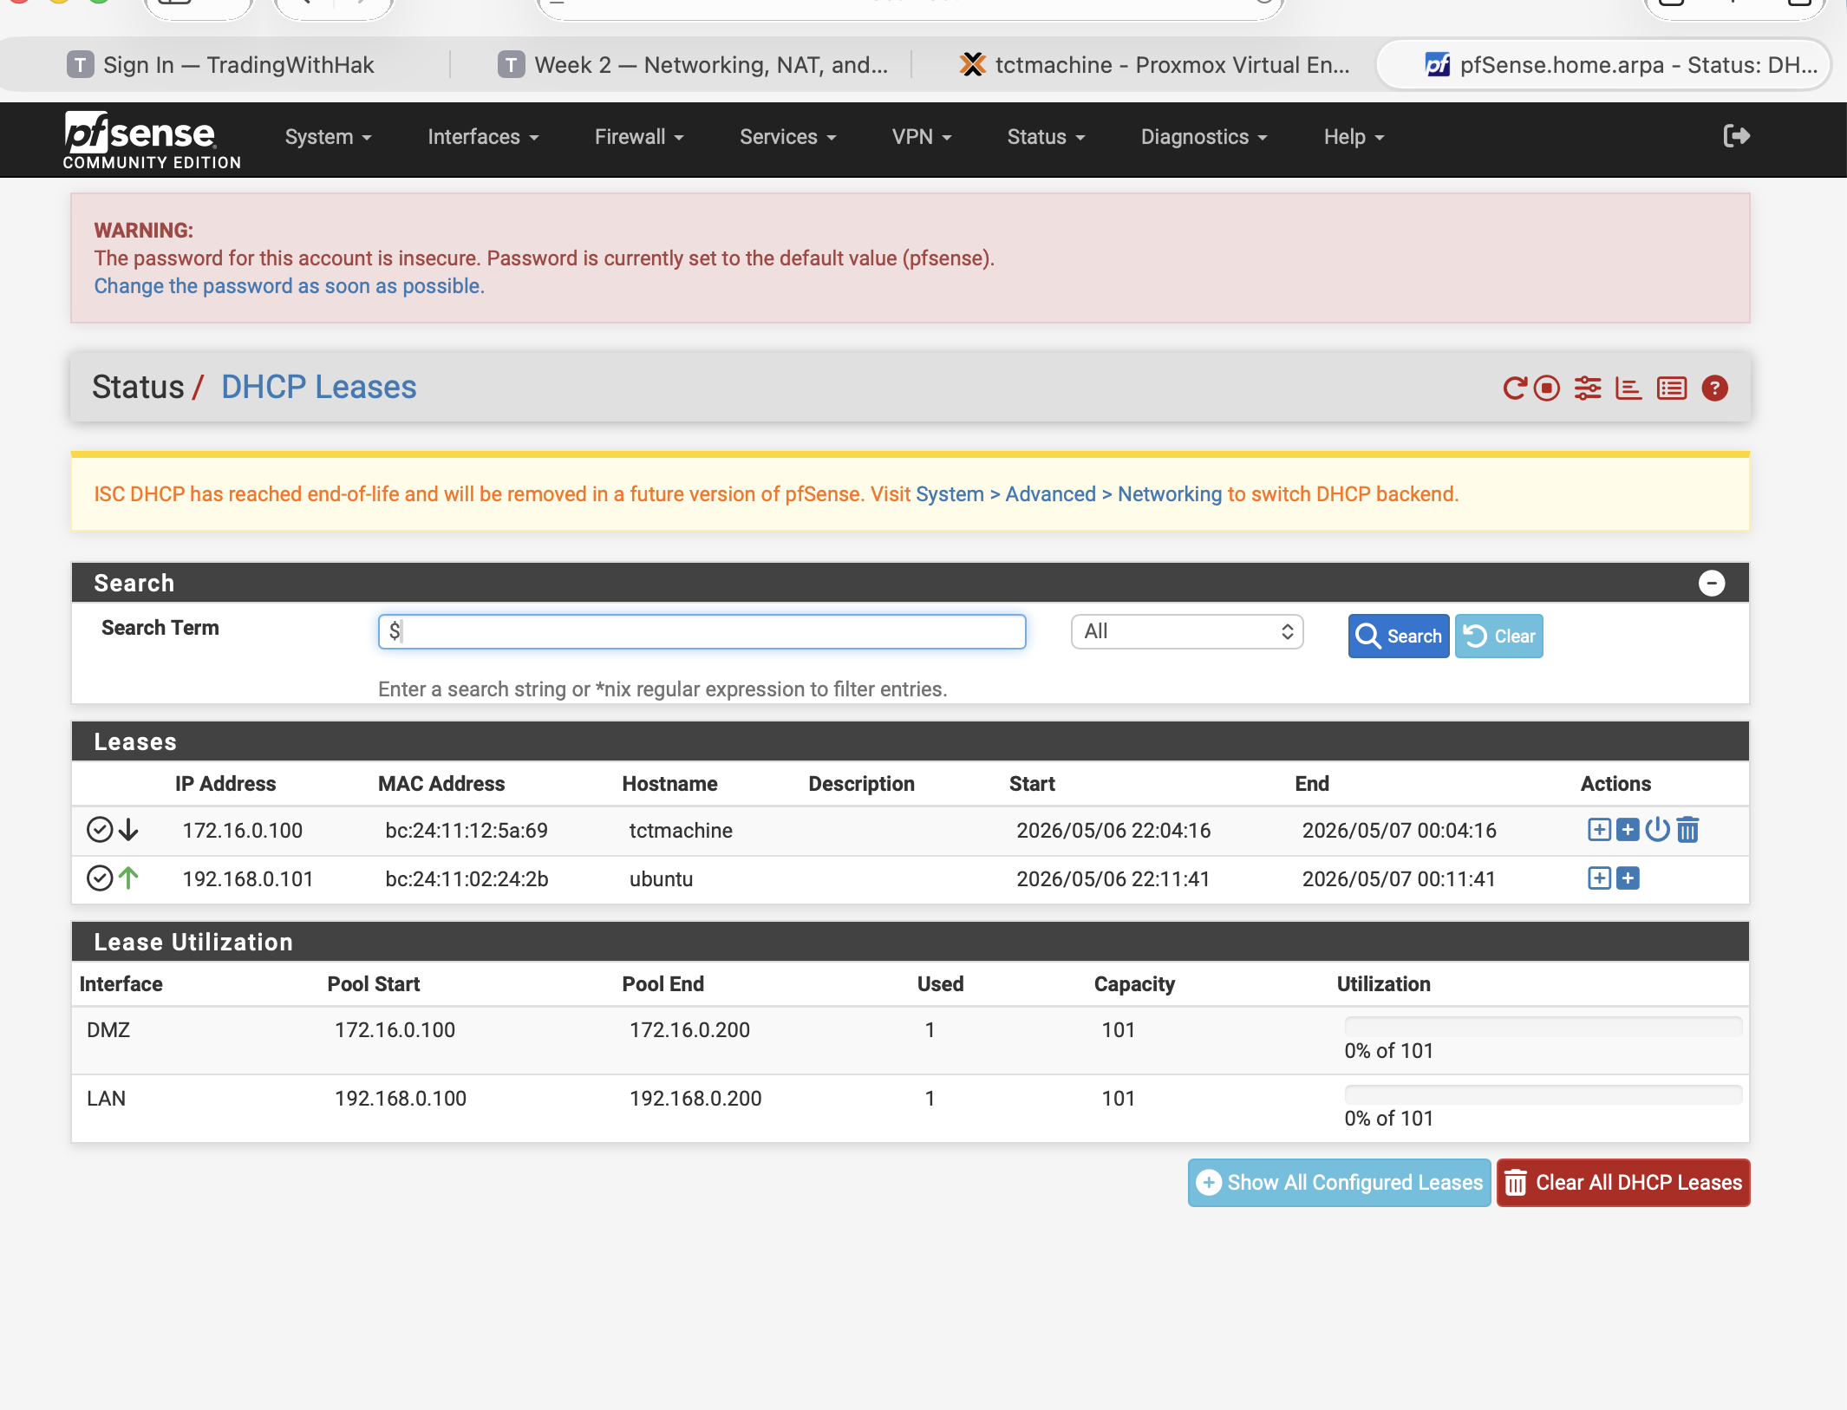Stop the DHCP service using the stop icon
The width and height of the screenshot is (1847, 1410).
coord(1547,388)
